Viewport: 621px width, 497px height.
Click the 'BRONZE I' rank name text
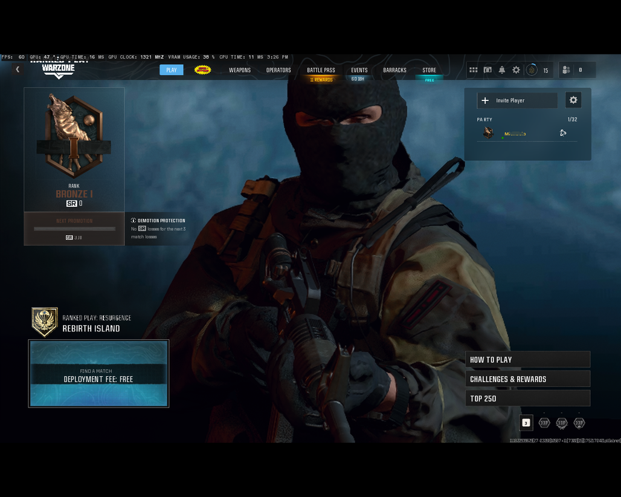tap(74, 194)
